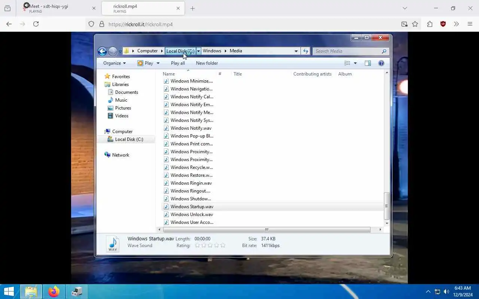The image size is (479, 299).
Task: Toggle the preview pane
Action: (368, 63)
